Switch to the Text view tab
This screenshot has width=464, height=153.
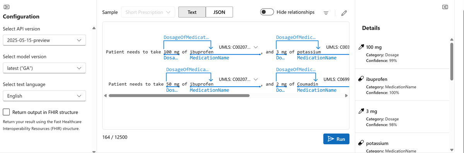[x=192, y=12]
